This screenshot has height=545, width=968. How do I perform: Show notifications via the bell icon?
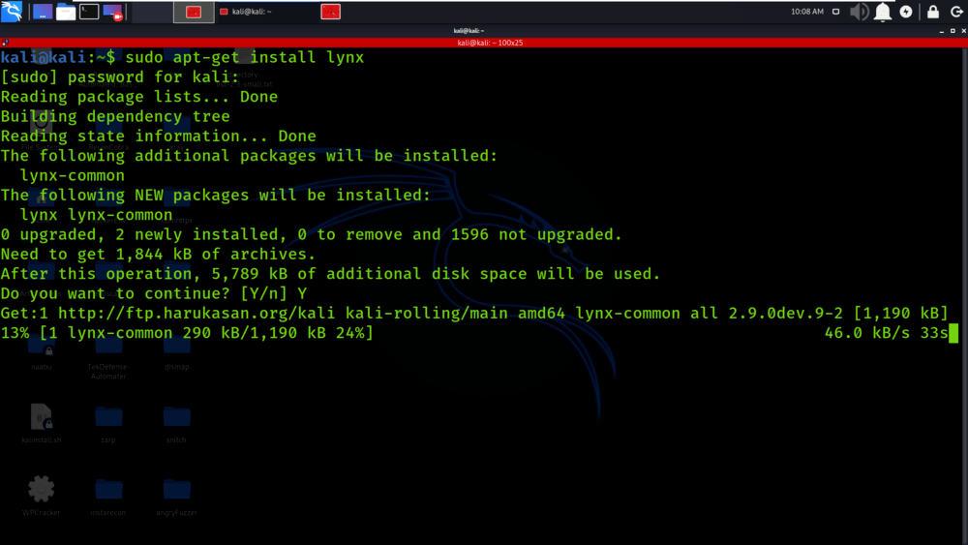coord(883,12)
